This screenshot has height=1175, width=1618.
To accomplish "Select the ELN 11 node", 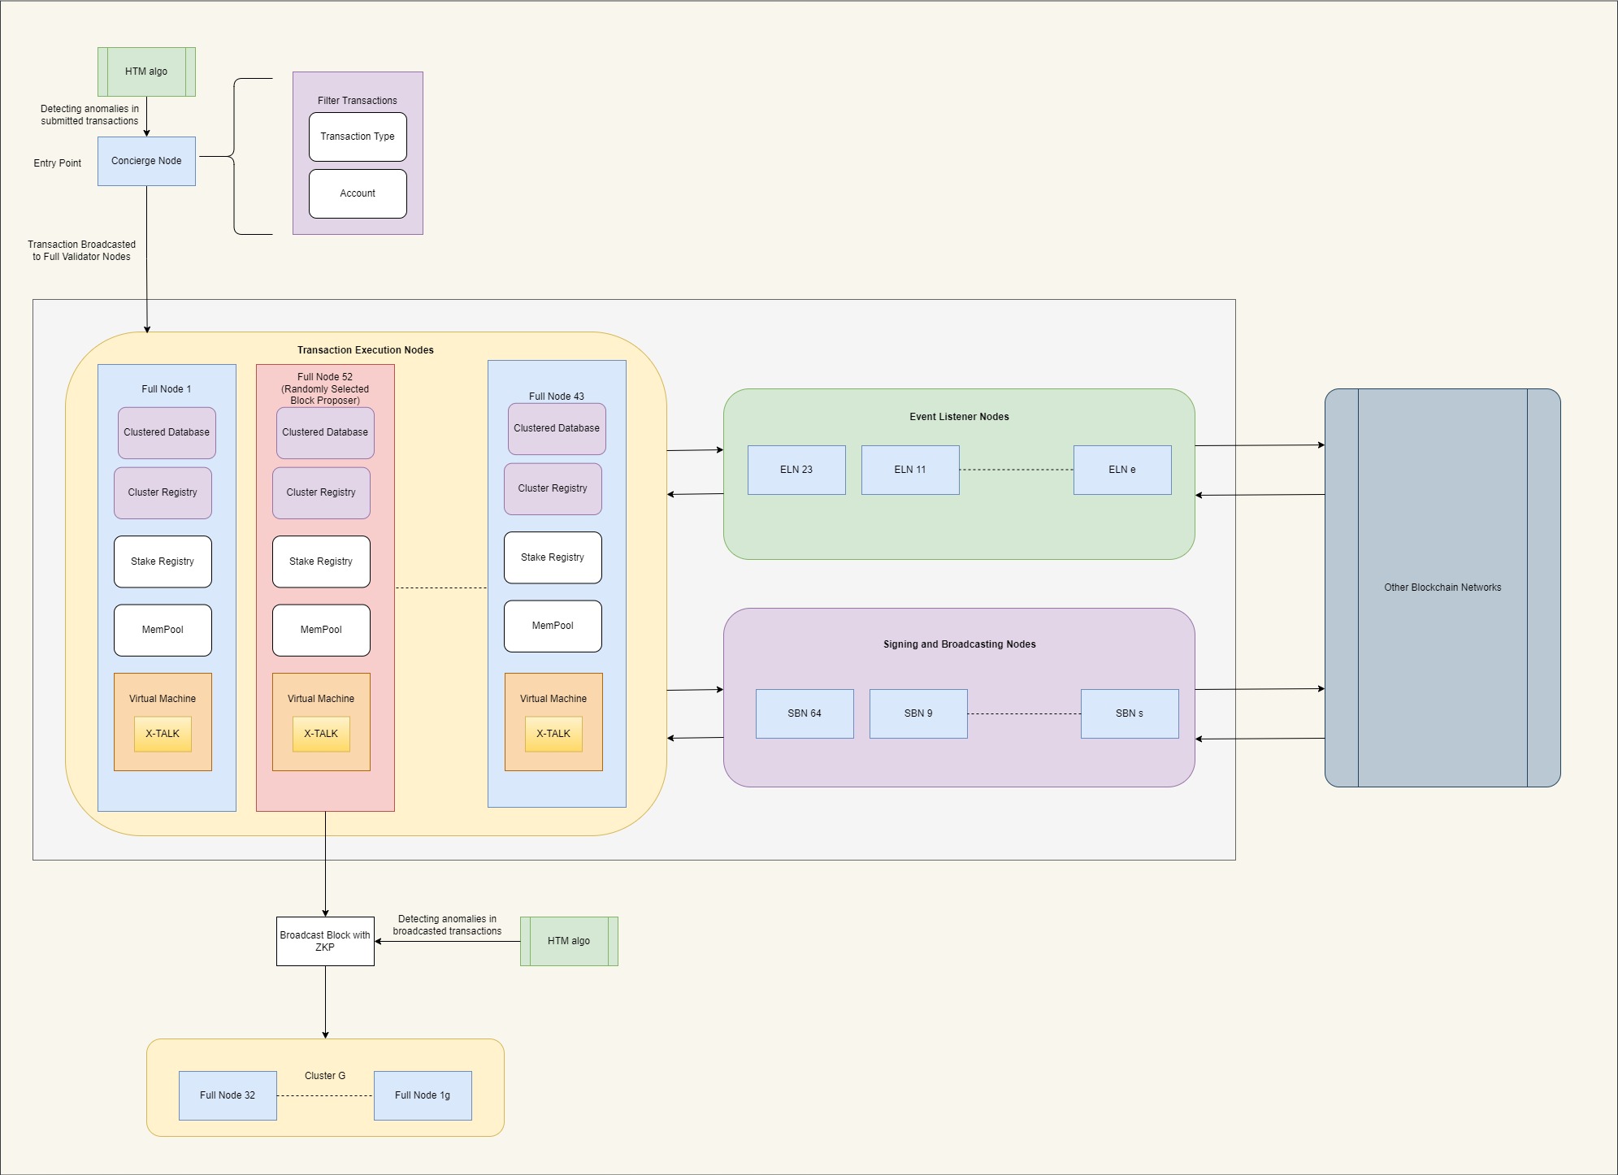I will point(910,470).
